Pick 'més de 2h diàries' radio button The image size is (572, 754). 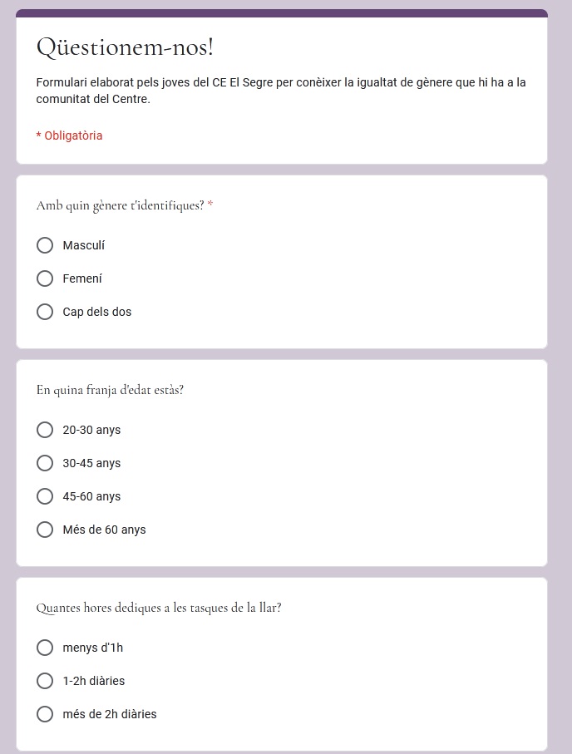45,715
